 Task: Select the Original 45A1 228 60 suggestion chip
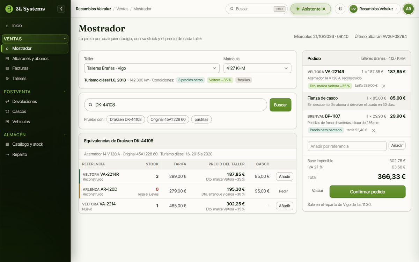(x=168, y=119)
